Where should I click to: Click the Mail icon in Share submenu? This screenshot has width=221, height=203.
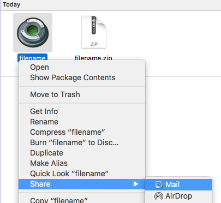[x=158, y=184]
